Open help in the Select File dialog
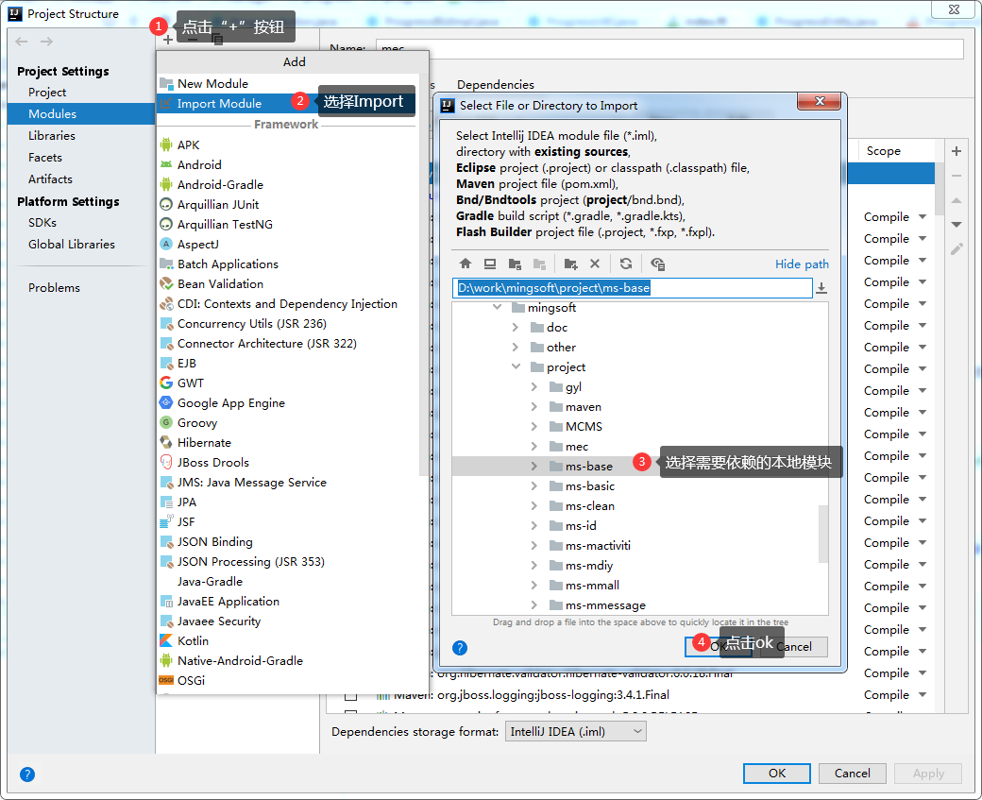The image size is (982, 800). tap(460, 648)
